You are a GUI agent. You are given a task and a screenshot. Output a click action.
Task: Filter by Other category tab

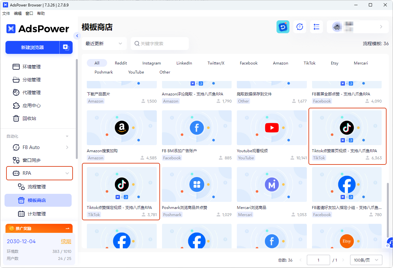click(x=165, y=72)
